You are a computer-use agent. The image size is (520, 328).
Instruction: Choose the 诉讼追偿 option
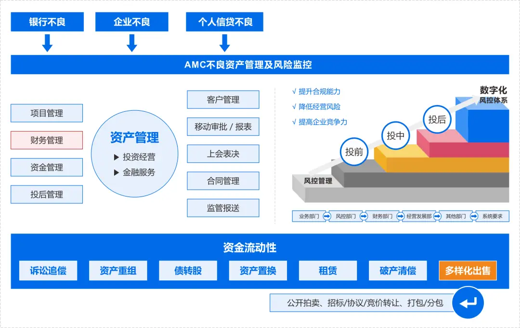[x=48, y=271]
